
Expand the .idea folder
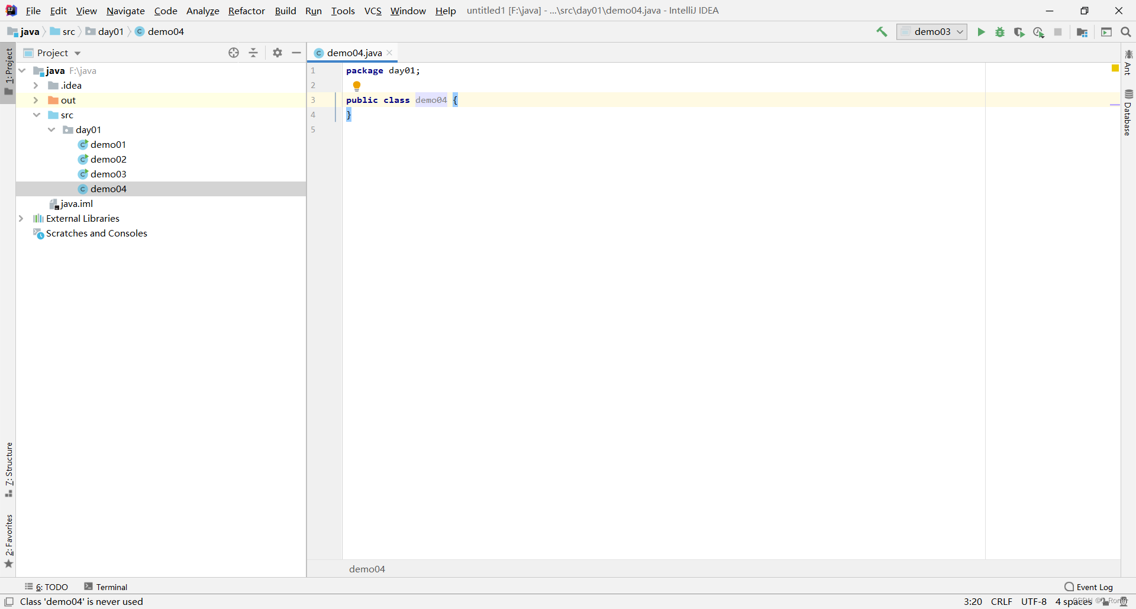(35, 85)
